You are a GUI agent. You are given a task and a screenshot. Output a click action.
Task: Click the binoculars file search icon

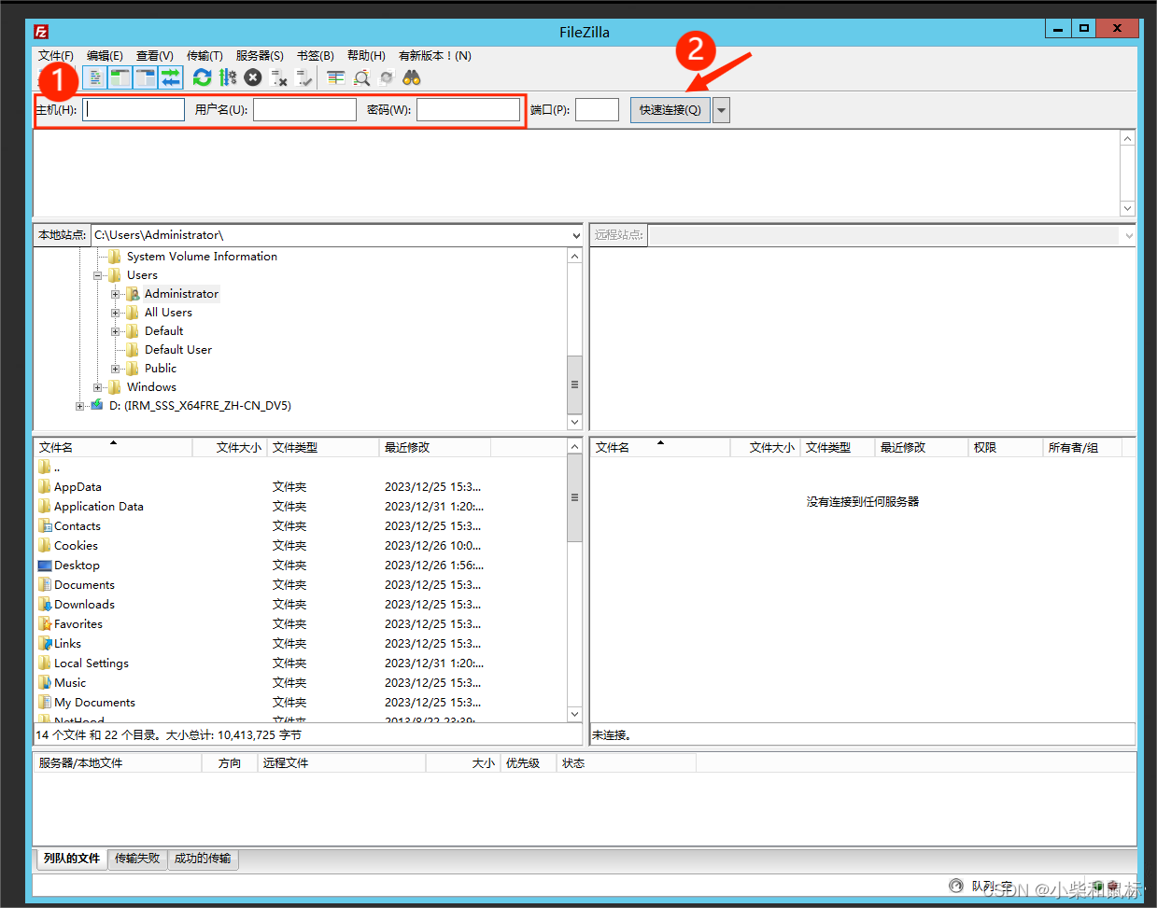[412, 77]
